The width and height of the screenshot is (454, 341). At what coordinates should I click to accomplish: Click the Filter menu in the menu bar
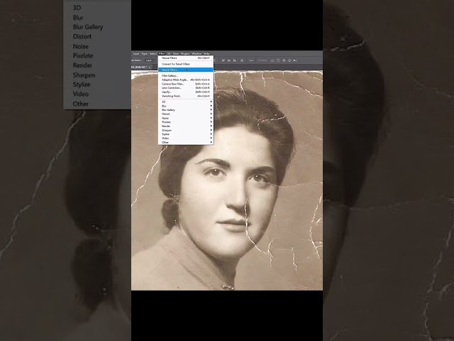coord(162,54)
